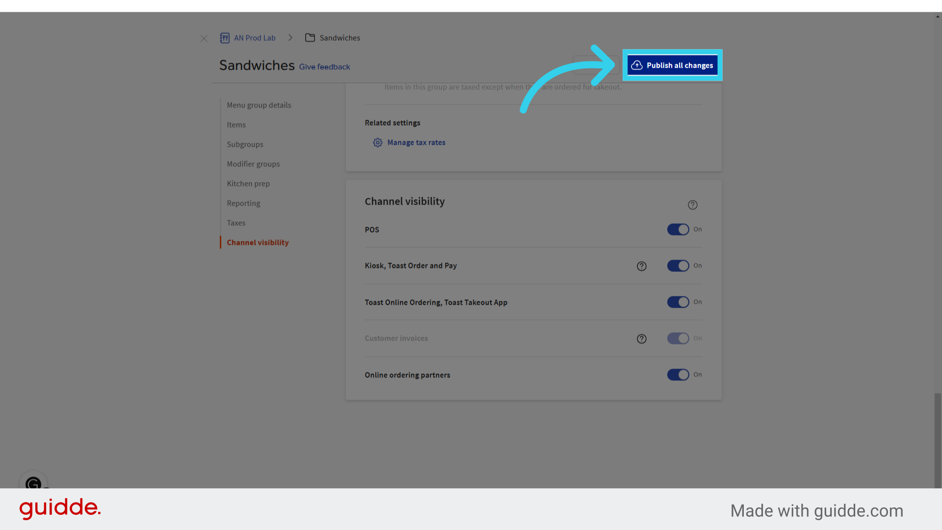Select the Sandwiches breadcrumb label
Image resolution: width=942 pixels, height=530 pixels.
point(340,38)
